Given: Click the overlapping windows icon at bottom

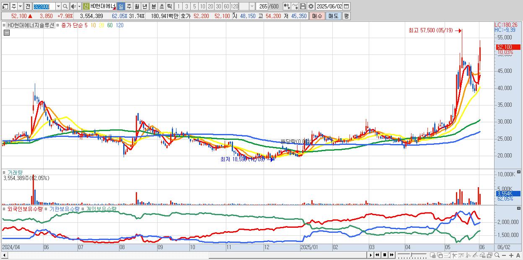Looking at the screenshot, I should click(440, 255).
